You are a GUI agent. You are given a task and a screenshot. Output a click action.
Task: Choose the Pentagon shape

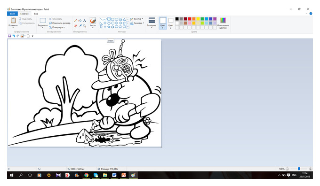[109, 23]
